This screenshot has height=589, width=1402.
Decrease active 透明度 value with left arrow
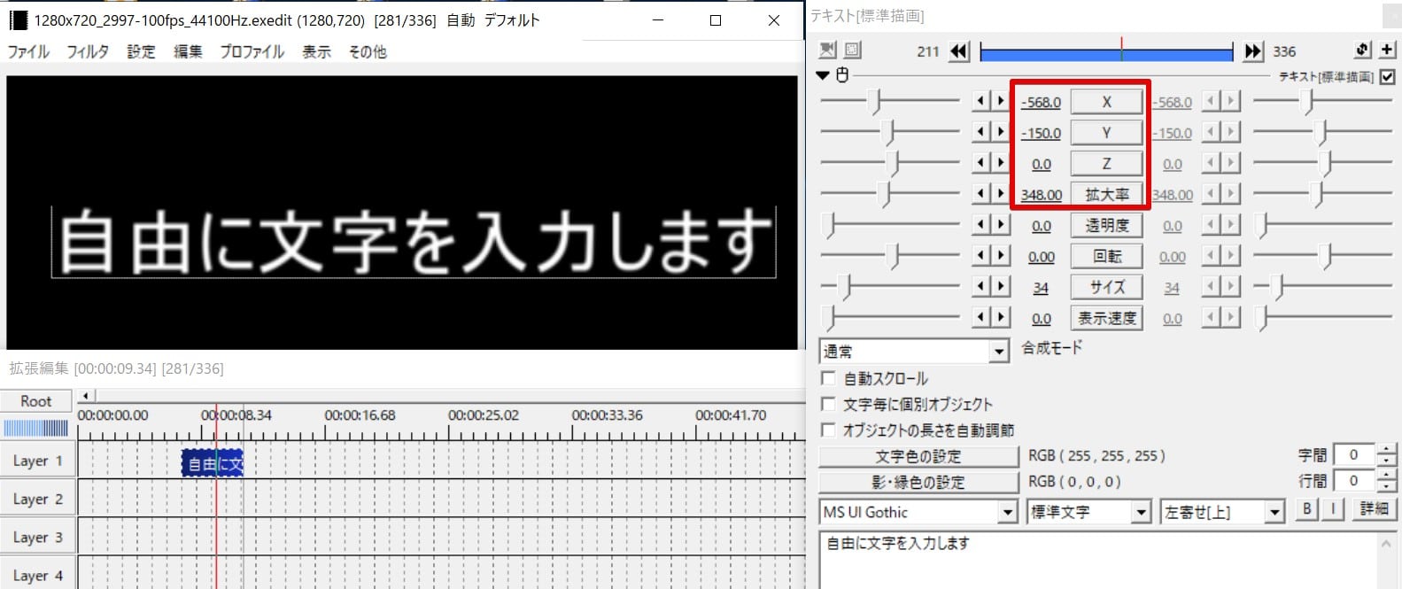(980, 225)
